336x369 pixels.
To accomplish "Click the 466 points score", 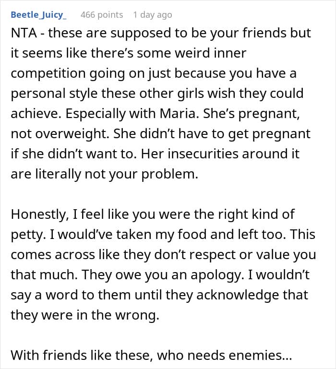I will point(101,15).
